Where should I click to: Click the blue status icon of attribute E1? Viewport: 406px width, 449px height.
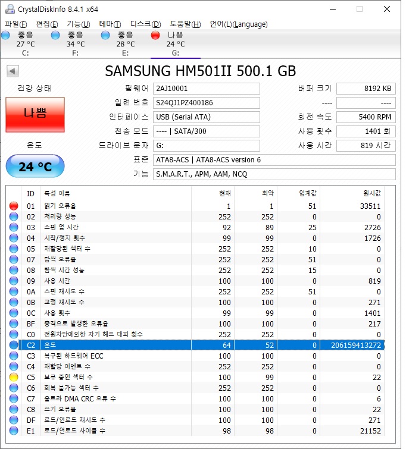14,431
